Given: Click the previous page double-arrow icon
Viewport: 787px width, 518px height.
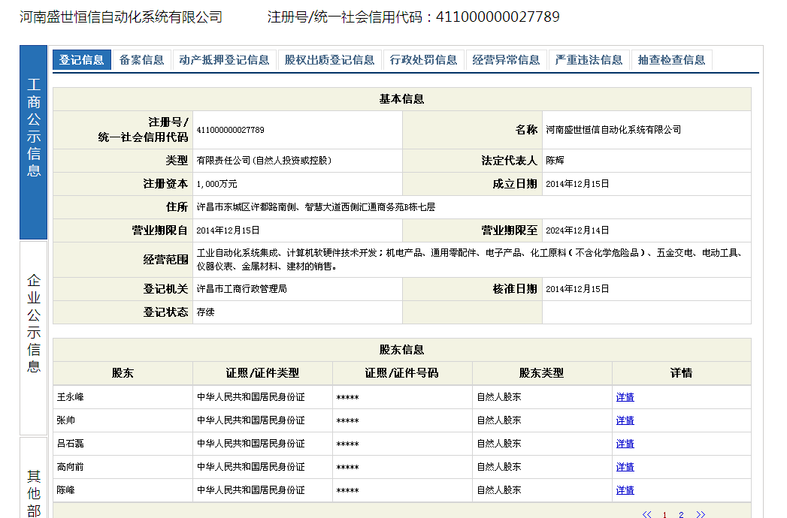Looking at the screenshot, I should (646, 514).
